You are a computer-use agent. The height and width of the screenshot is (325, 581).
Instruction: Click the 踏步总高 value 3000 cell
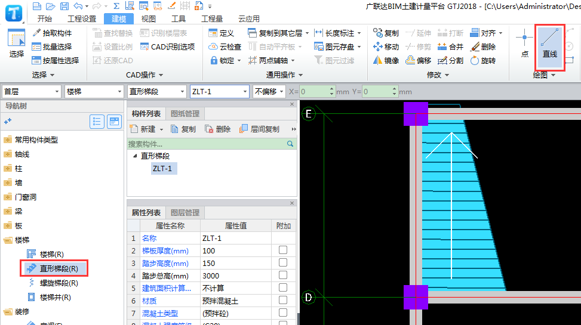(236, 276)
